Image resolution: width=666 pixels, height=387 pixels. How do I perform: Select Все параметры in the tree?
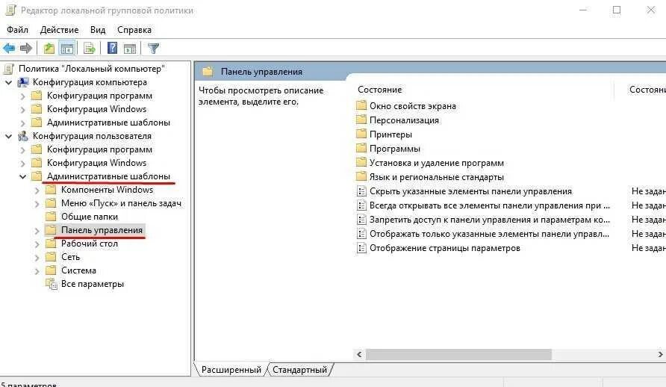click(x=93, y=284)
